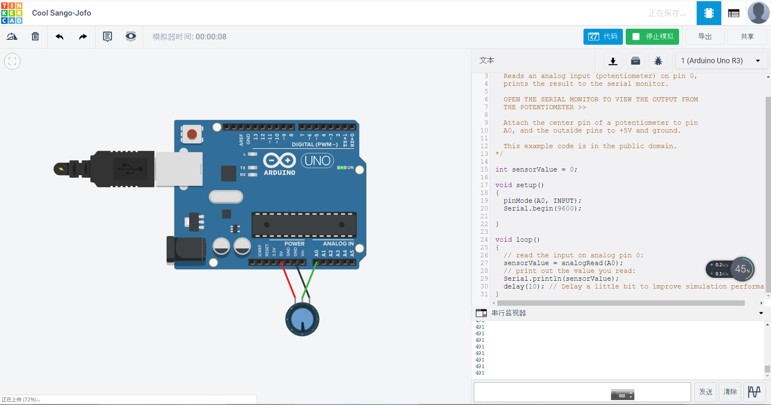
Task: Toggle the serial graph view
Action: (x=754, y=392)
